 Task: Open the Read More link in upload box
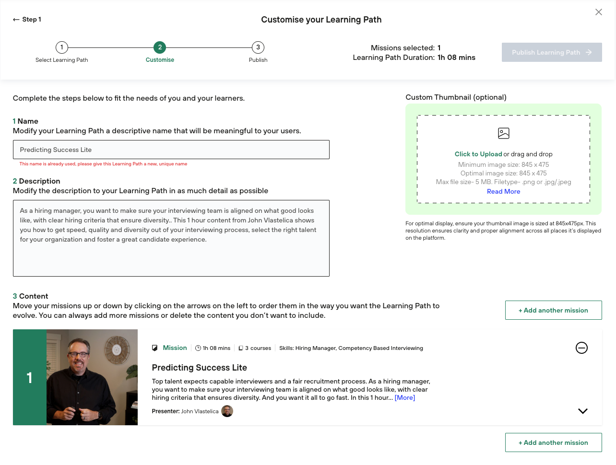503,191
